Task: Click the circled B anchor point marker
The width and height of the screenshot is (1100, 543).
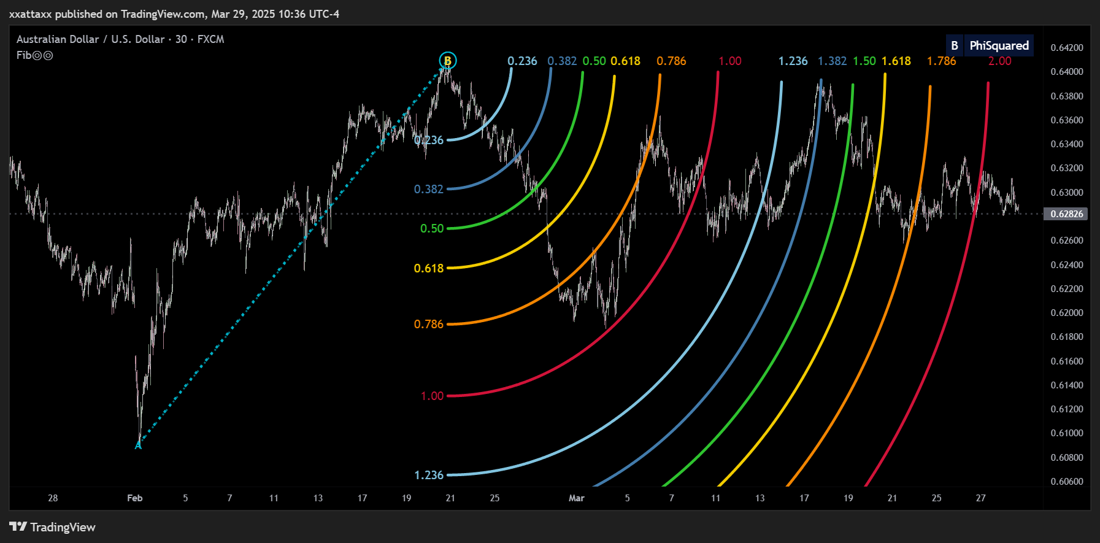Action: (x=448, y=61)
